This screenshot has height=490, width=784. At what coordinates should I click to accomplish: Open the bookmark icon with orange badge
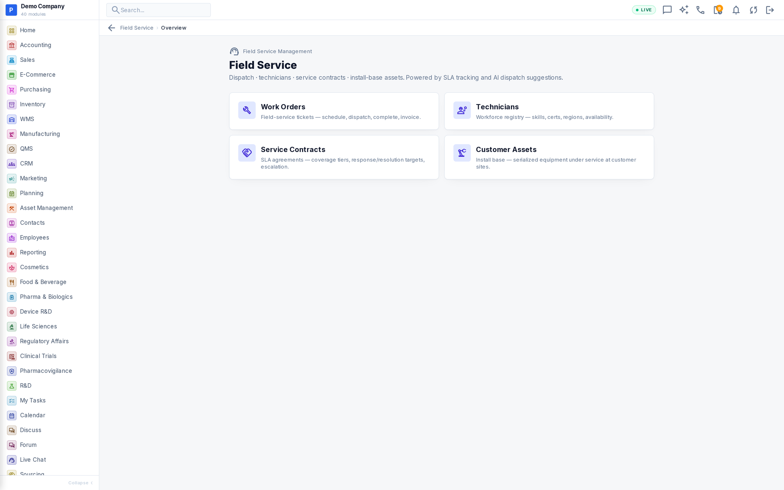click(x=718, y=10)
